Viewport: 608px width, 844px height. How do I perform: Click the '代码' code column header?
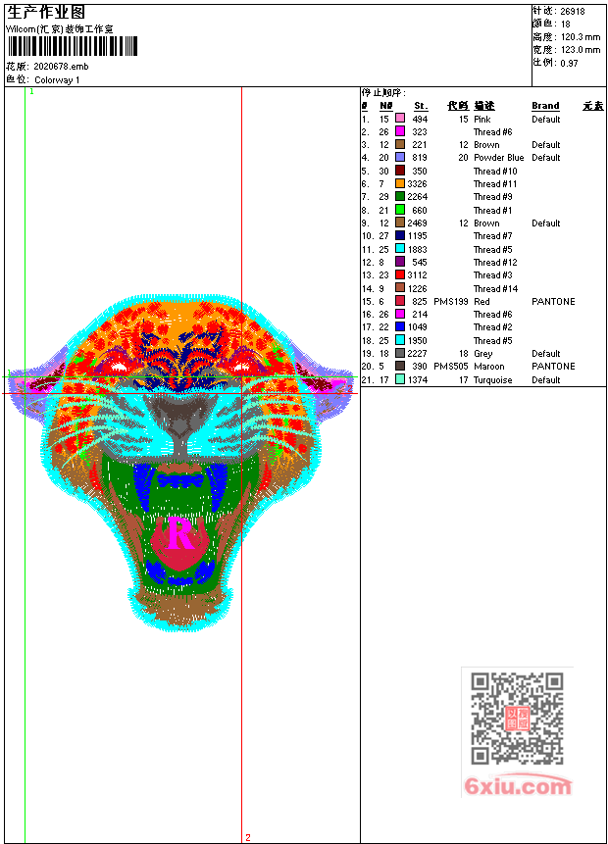click(x=458, y=106)
